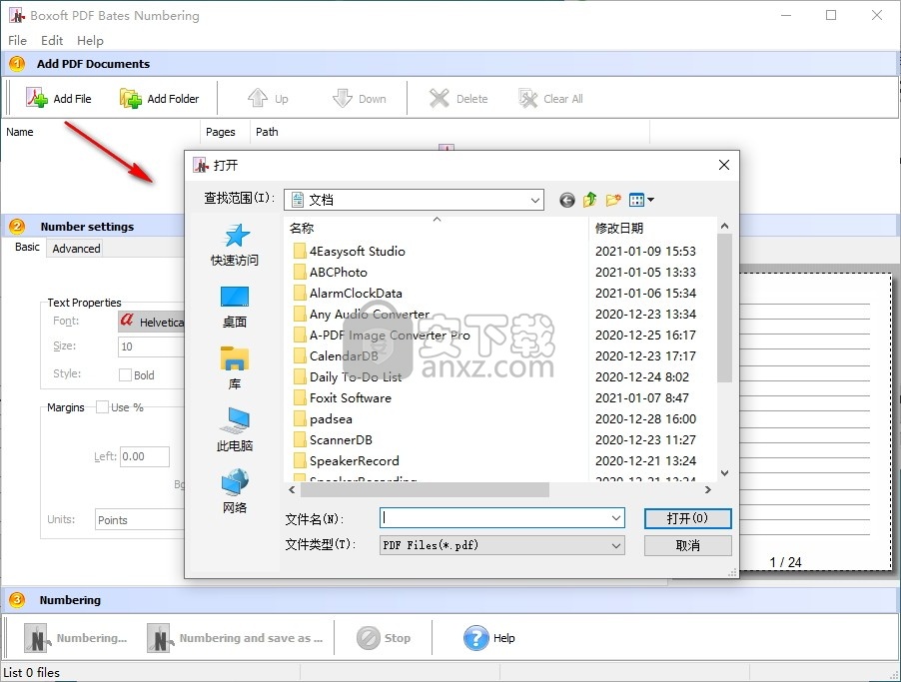The image size is (901, 682).
Task: Open the File menu
Action: click(x=17, y=40)
